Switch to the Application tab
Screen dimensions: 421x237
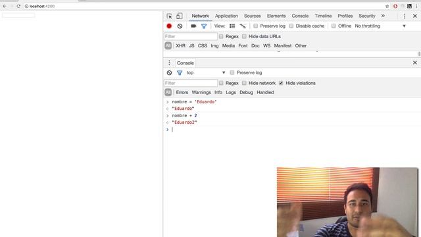226,16
